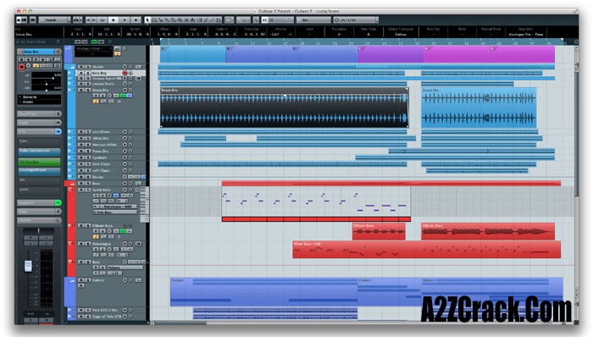Screen dimensions: 593x337
Task: Click the info line Volume -1.67 value
Action: pyautogui.click(x=274, y=35)
